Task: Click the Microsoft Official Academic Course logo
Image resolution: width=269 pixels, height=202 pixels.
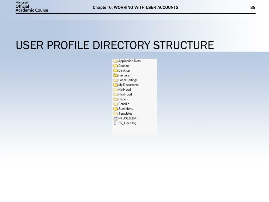Action: 32,7
